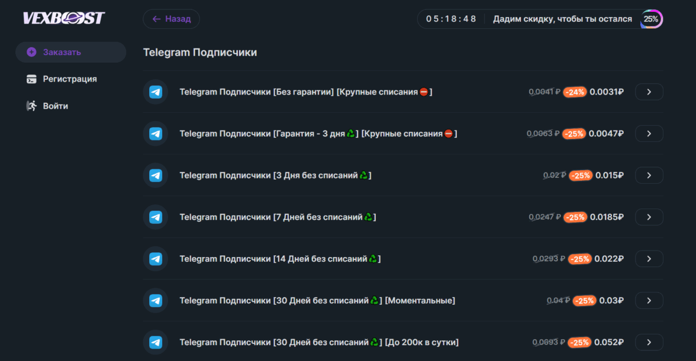This screenshot has height=361, width=696.
Task: Click the discount offer timer banner
Action: [x=539, y=19]
